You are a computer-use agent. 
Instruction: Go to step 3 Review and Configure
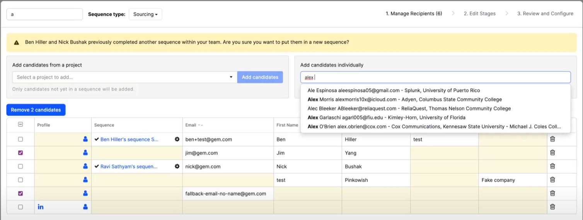click(x=545, y=14)
